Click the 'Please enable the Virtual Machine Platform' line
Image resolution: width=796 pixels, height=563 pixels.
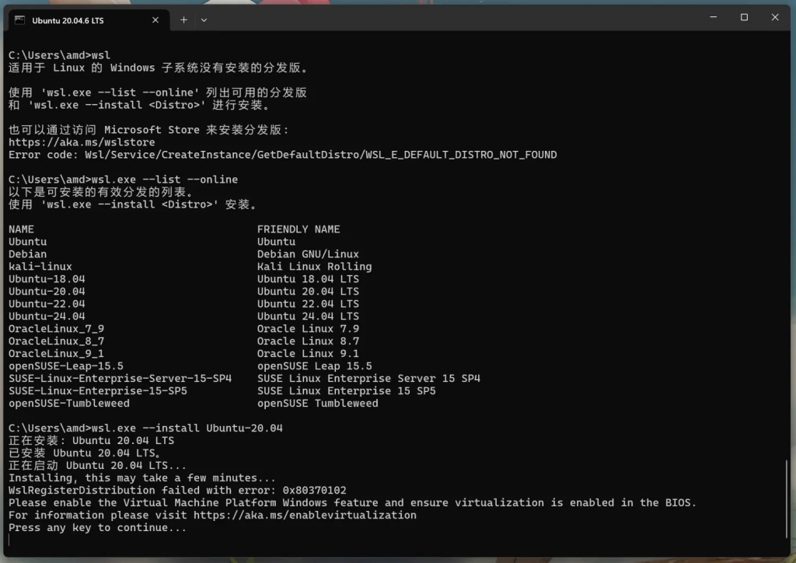click(352, 503)
